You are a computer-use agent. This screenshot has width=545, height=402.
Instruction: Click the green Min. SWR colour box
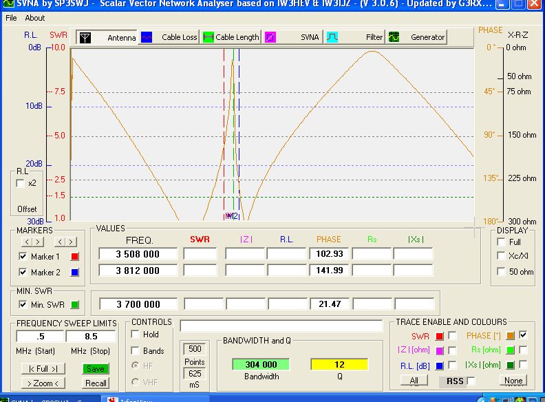76,304
